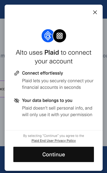Continue to connect your account
Viewport: 107px width, 173px height.
click(x=54, y=154)
